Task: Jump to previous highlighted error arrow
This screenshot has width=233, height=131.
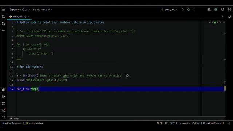Action: [x=220, y=23]
